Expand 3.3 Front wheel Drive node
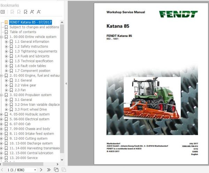Image resolution: width=209 pixels, height=173 pixels. tap(6, 109)
